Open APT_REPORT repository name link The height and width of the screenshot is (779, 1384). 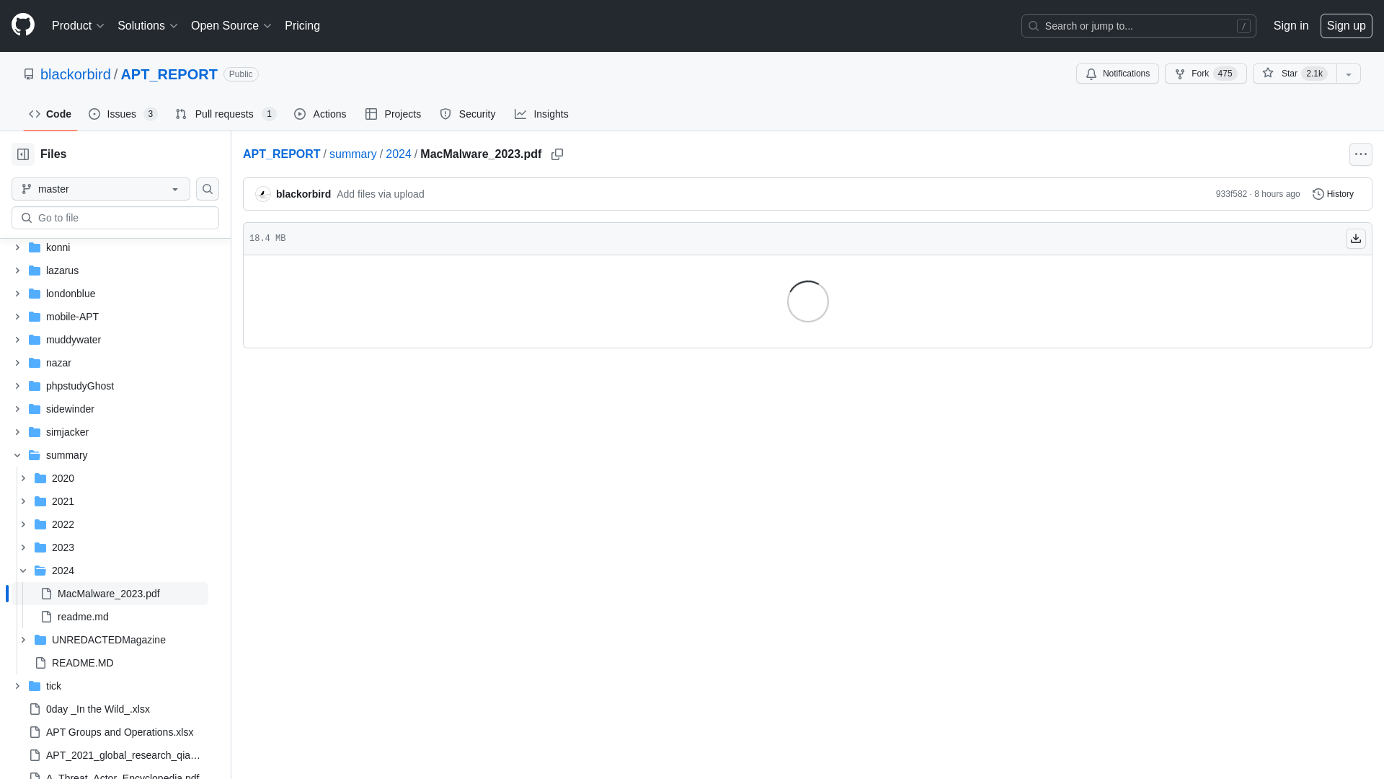(x=169, y=74)
